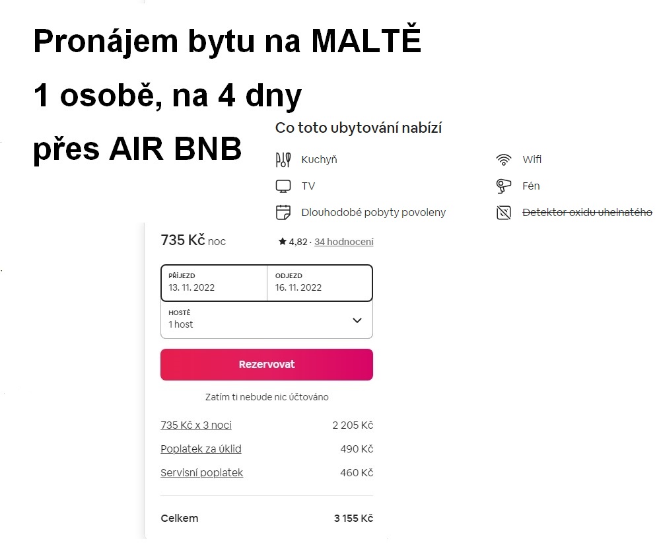Click the Detektor oxidu uhelnatého label

(587, 213)
